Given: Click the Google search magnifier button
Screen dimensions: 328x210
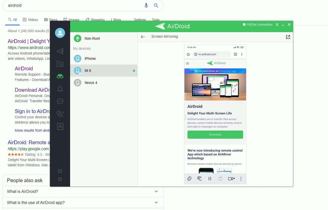Looking at the screenshot, I should point(156,6).
